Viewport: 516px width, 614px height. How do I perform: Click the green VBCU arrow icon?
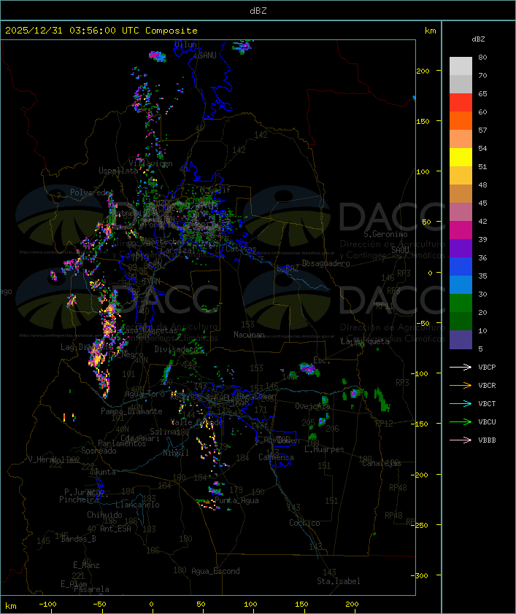coord(461,421)
